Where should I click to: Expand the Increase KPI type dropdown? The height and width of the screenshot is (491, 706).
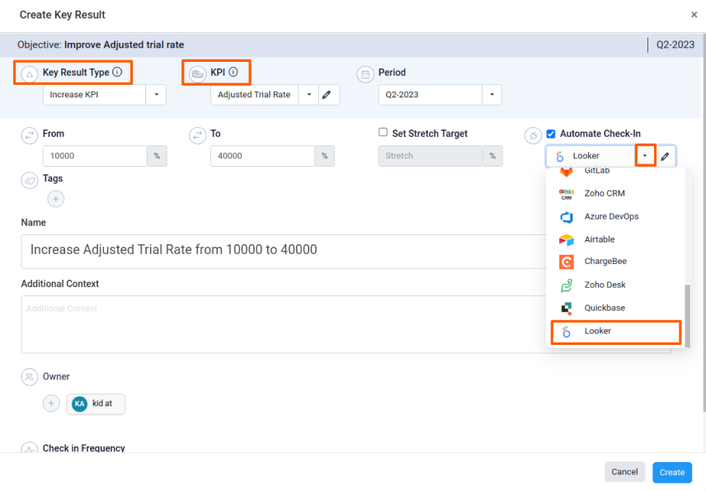pos(156,95)
